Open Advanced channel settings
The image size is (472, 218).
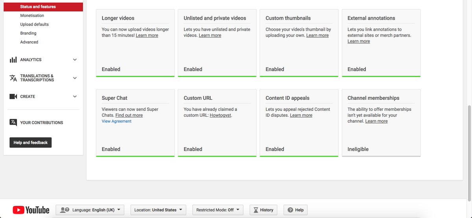pyautogui.click(x=29, y=42)
